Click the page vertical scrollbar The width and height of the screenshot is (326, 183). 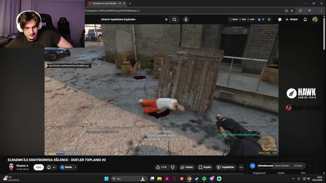point(324,33)
